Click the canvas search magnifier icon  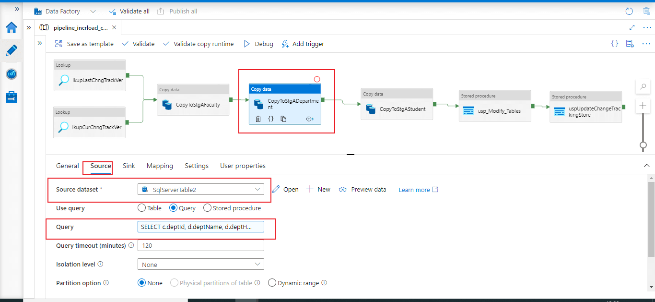coord(643,87)
